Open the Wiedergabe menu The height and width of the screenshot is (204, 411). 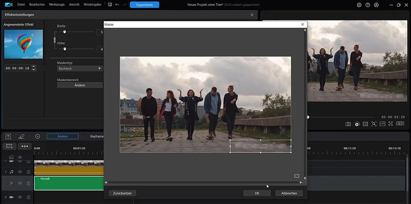pyautogui.click(x=93, y=5)
